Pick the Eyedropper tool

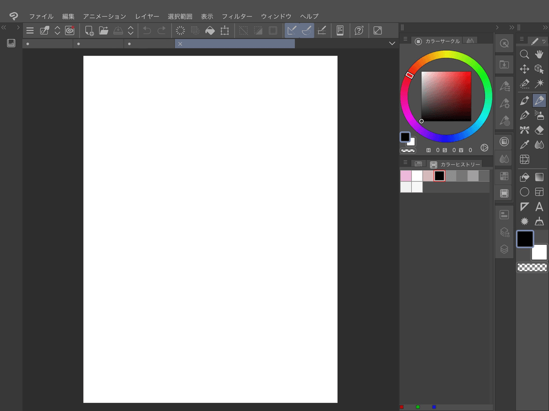524,145
